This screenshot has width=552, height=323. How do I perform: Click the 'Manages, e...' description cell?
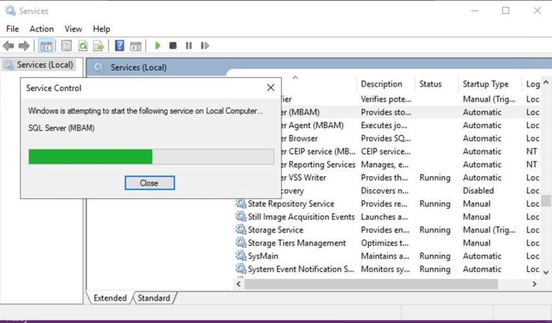(x=384, y=165)
